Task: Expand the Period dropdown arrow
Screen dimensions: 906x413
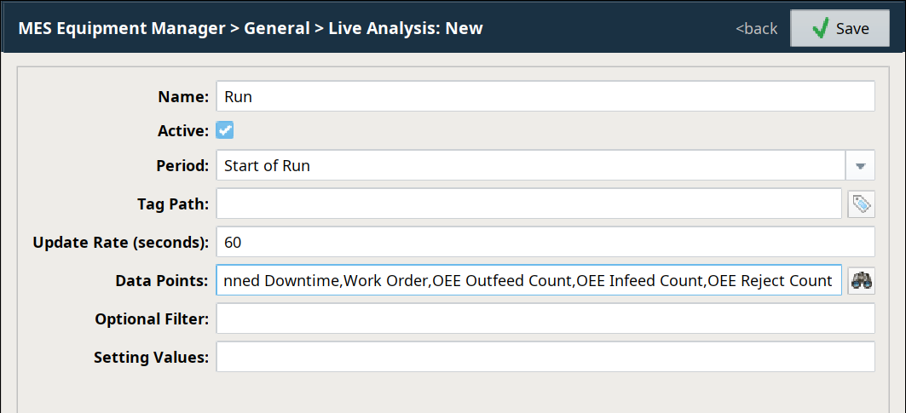Action: (x=860, y=166)
